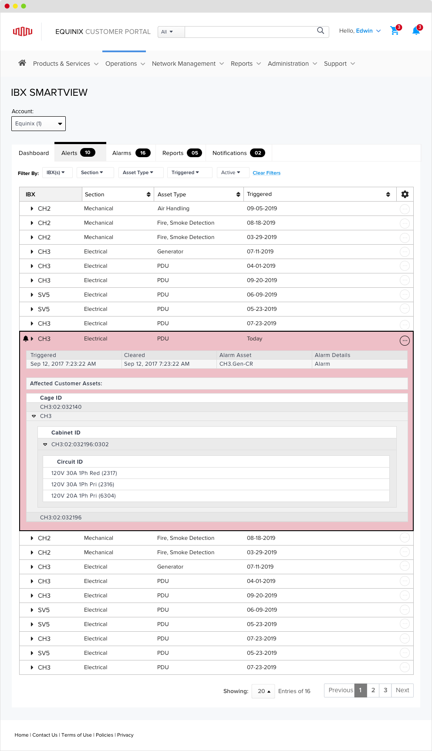Viewport: 432px width, 751px height.
Task: Sort by Triggered column arrows
Action: pyautogui.click(x=388, y=195)
